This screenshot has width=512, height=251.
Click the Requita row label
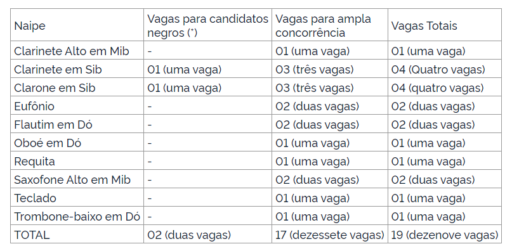(77, 160)
